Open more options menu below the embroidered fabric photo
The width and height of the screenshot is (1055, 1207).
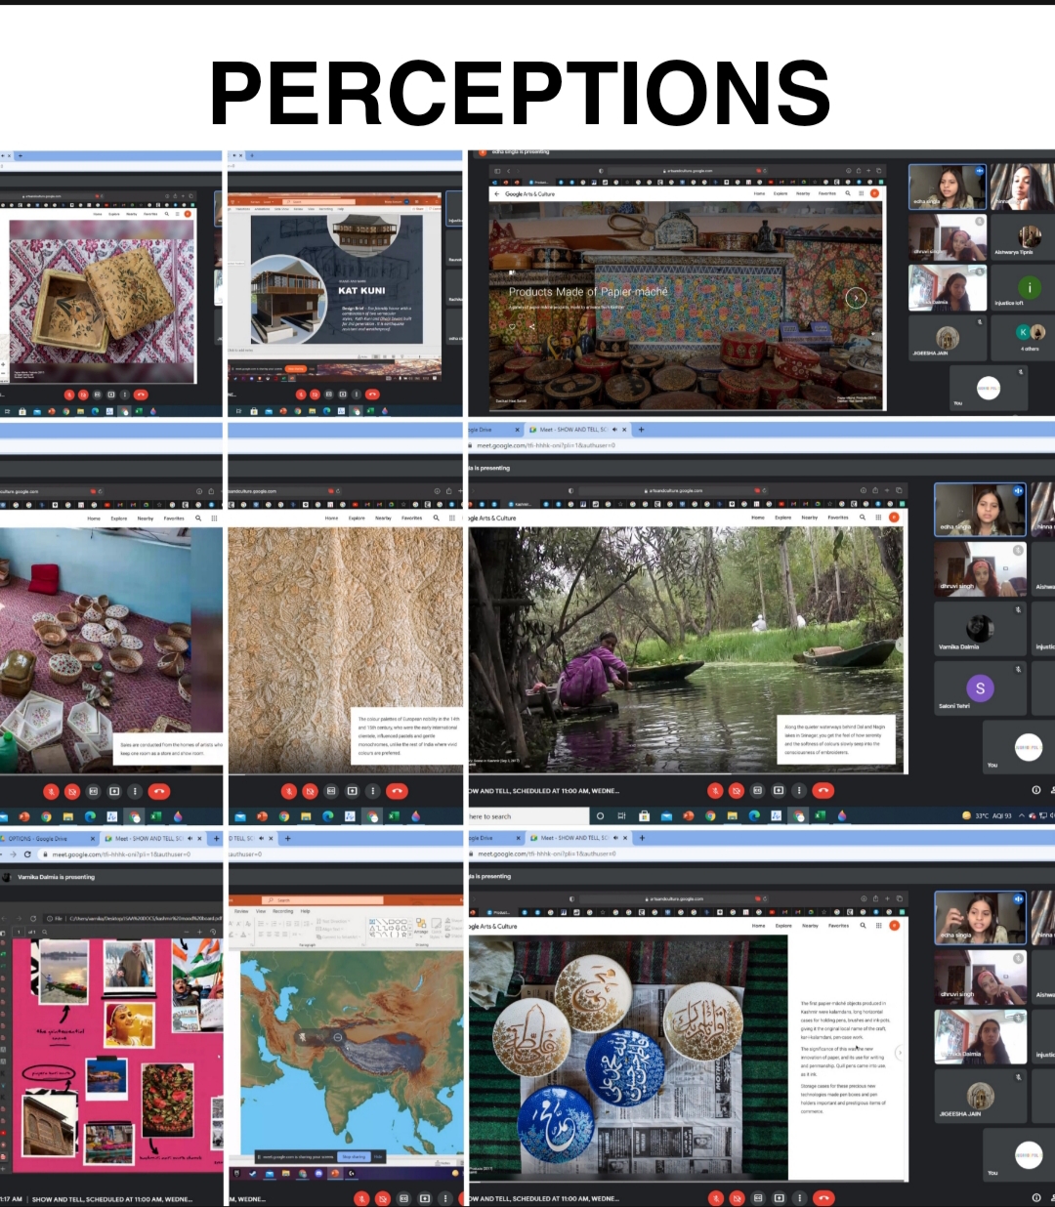pos(372,791)
